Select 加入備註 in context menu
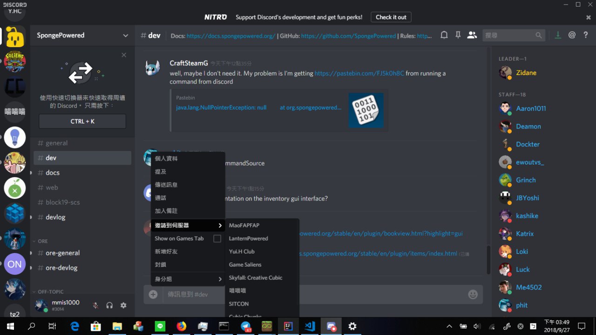596x335 pixels. [x=188, y=211]
